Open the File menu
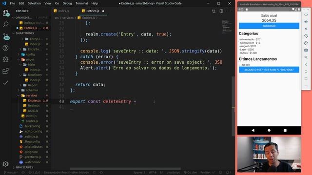This screenshot has width=312, height=175. pyautogui.click(x=12, y=3)
